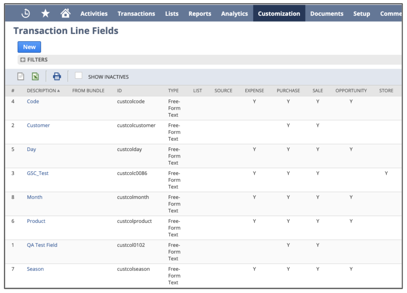Open the Analytics menu
The height and width of the screenshot is (293, 407).
coord(234,13)
